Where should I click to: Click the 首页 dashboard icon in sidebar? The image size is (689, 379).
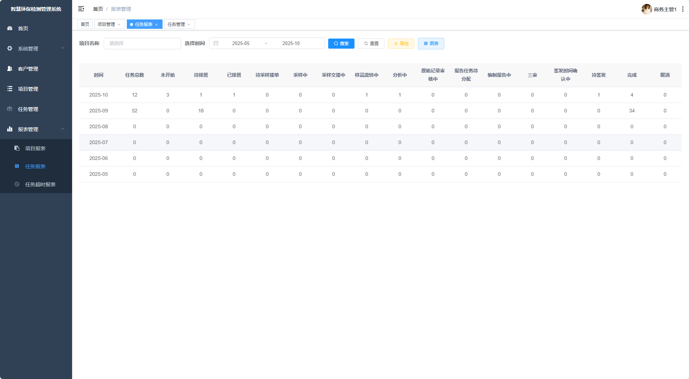click(x=10, y=28)
